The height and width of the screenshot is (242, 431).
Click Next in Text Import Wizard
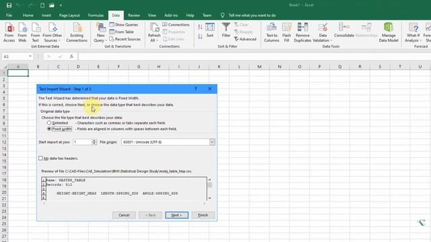(176, 215)
